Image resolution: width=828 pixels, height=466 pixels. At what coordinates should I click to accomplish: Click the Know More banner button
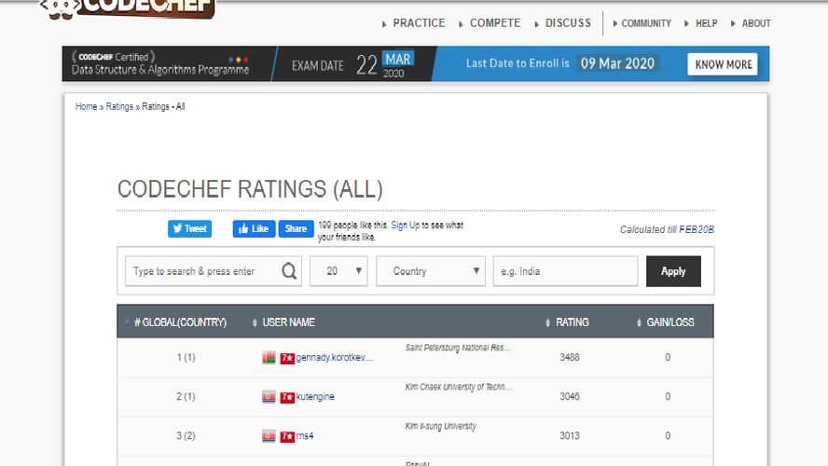(723, 64)
